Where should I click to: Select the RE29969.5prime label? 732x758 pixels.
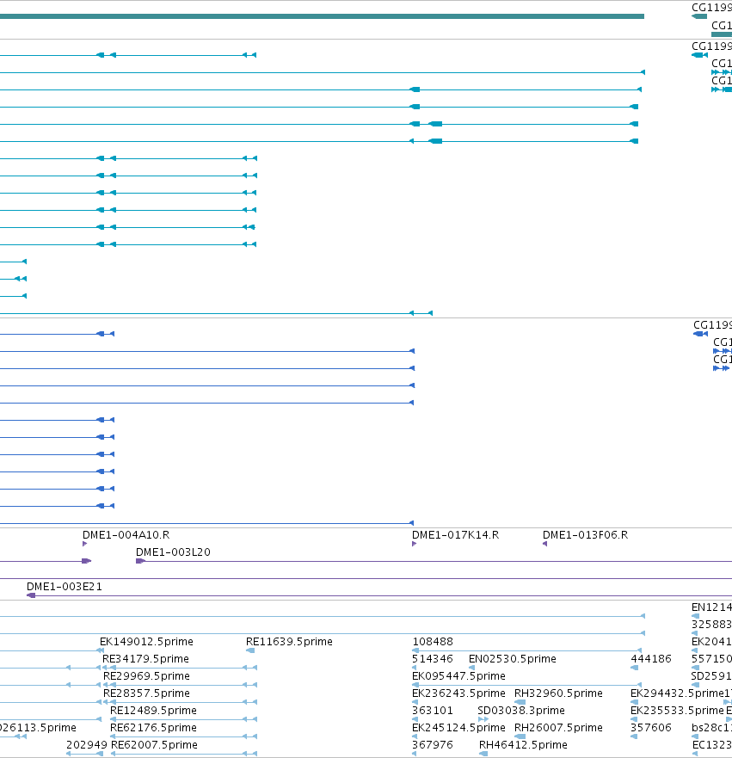click(x=146, y=675)
